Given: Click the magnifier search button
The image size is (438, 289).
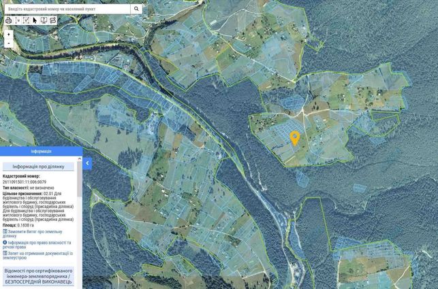Looking at the screenshot, I should pos(136,9).
